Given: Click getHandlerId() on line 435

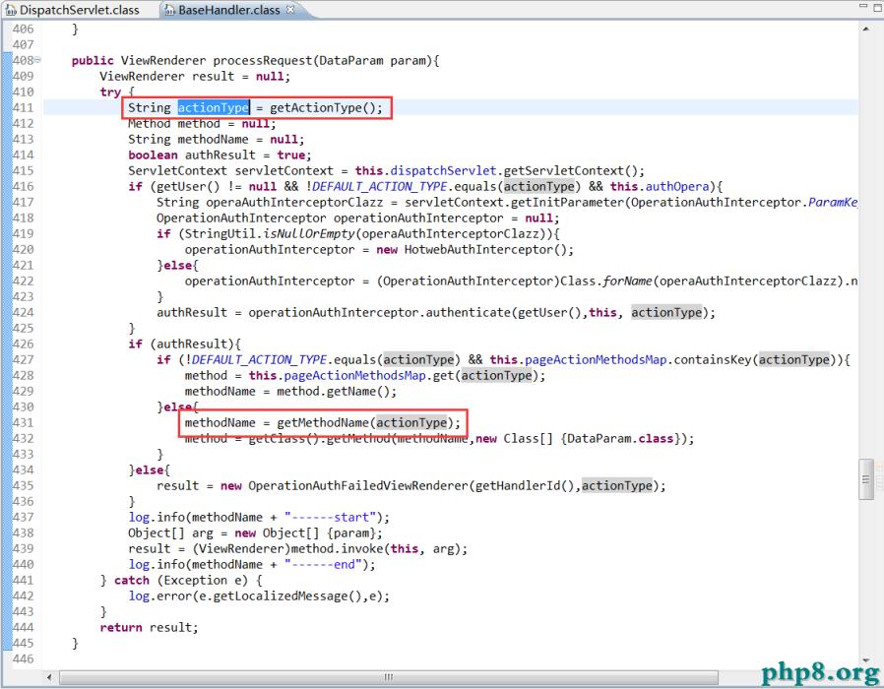Looking at the screenshot, I should coord(525,486).
